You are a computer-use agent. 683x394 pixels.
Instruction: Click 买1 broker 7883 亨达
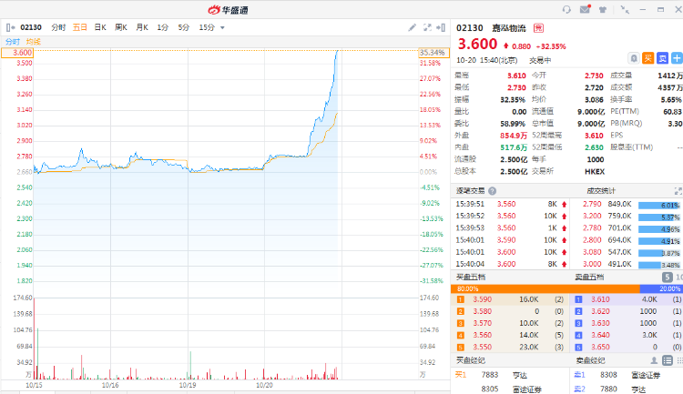[512, 375]
